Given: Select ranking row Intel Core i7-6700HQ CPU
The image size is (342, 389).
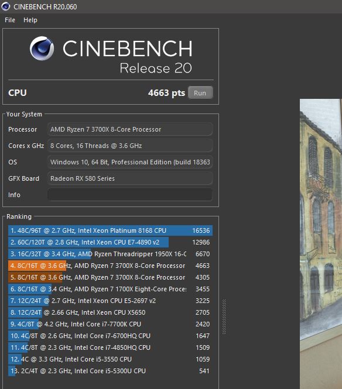Looking at the screenshot, I should coord(110,335).
